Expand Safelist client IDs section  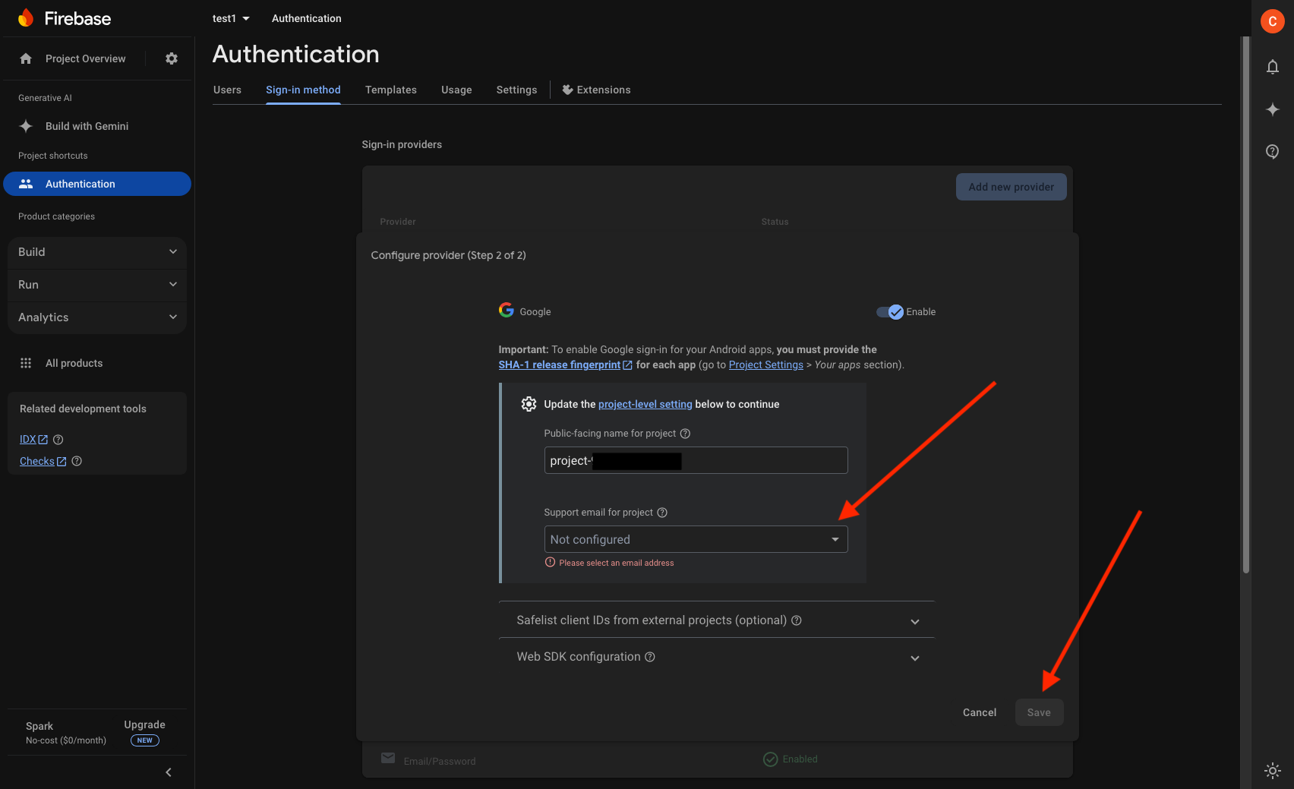[x=716, y=620]
